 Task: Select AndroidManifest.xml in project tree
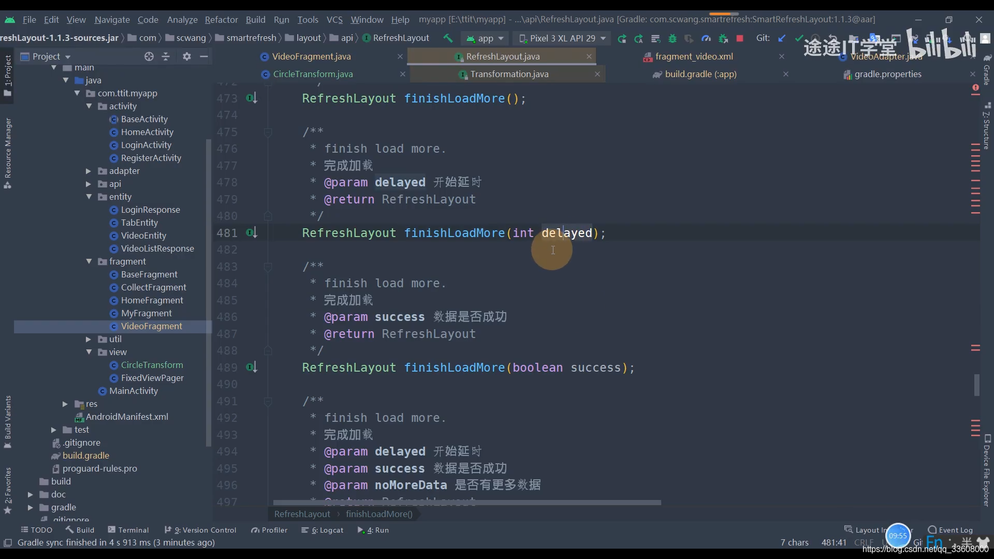click(x=127, y=417)
